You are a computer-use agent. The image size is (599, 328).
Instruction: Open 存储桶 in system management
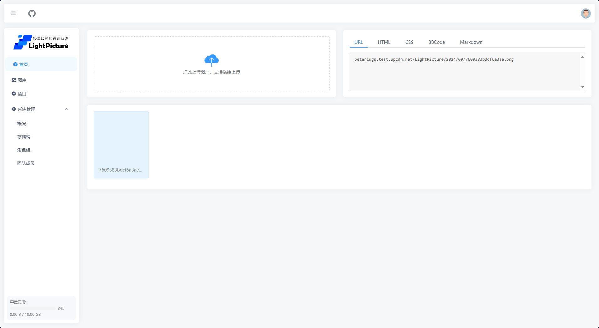click(x=24, y=137)
